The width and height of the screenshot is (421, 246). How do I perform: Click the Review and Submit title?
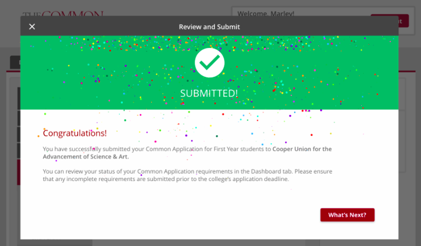pos(209,26)
